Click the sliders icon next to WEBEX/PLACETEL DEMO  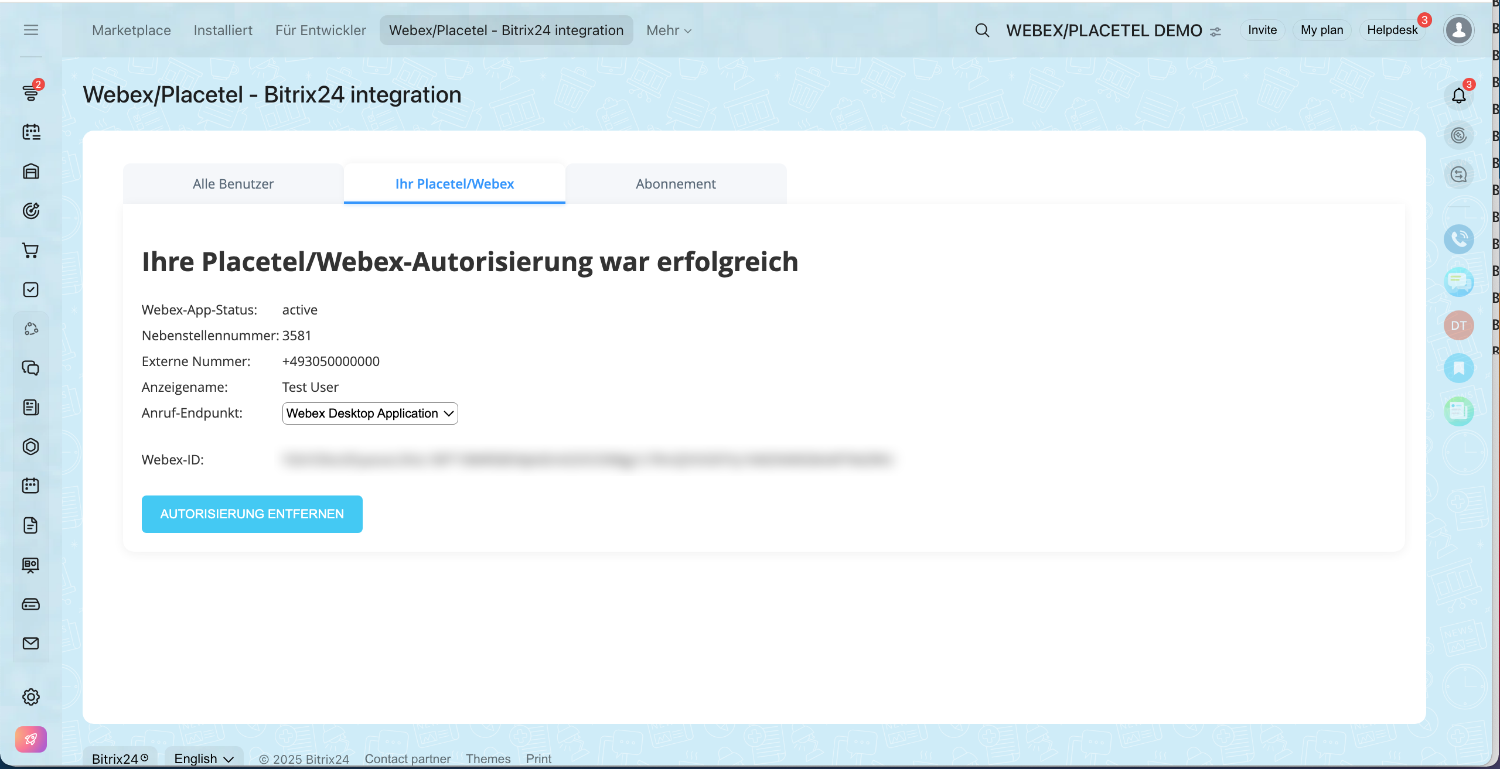pyautogui.click(x=1216, y=32)
